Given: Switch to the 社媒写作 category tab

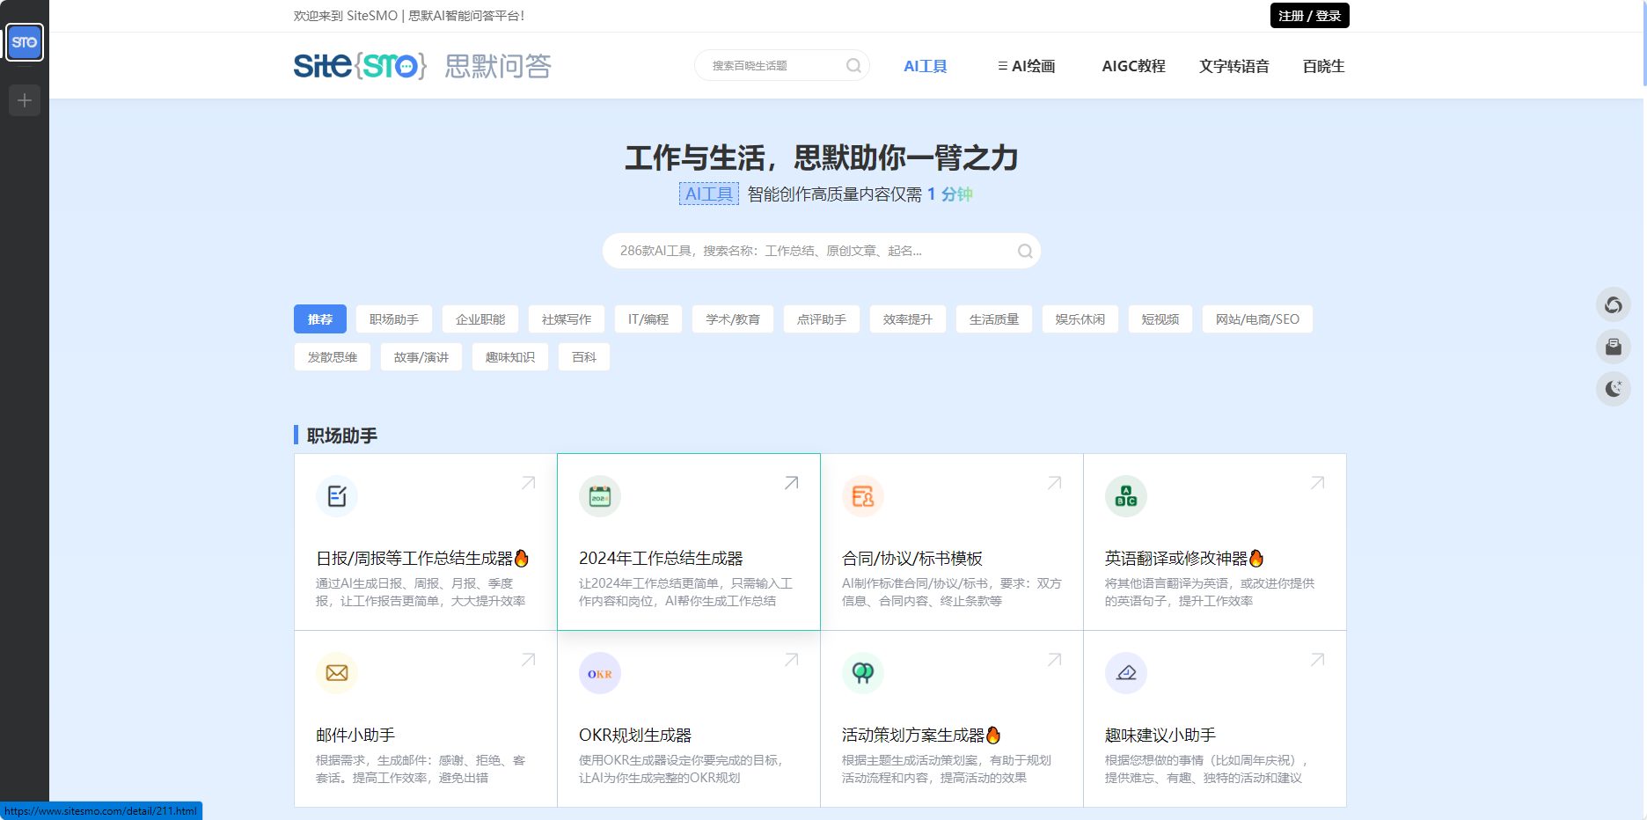Looking at the screenshot, I should pos(565,318).
